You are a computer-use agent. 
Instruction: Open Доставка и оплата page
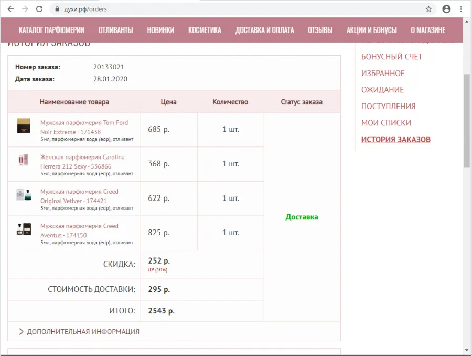pos(265,30)
